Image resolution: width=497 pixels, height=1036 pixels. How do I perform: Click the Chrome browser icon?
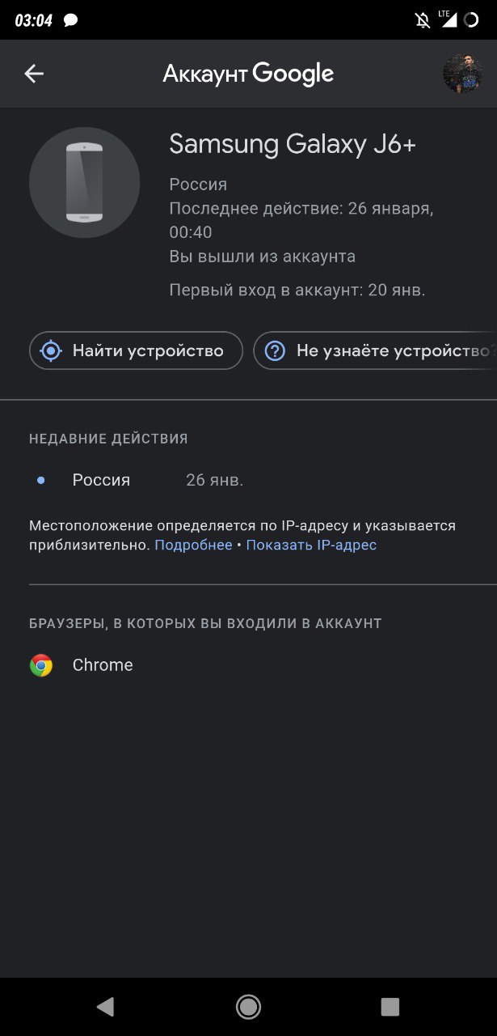coord(41,665)
